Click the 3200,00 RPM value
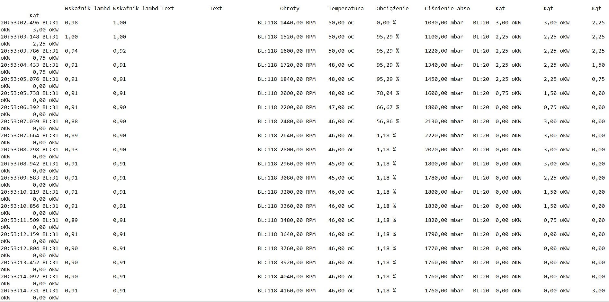609x302 pixels. pyautogui.click(x=298, y=192)
